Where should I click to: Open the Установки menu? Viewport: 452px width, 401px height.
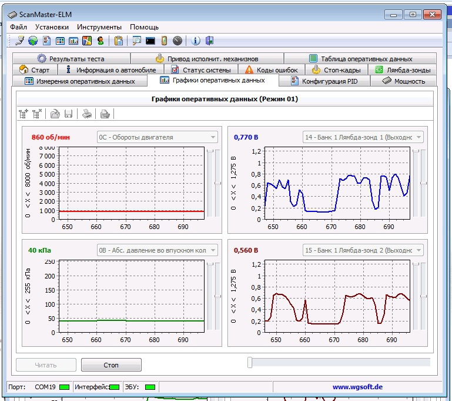click(x=52, y=27)
